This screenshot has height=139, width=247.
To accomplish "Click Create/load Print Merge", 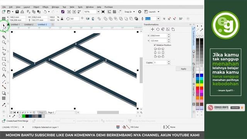I will click(x=15, y=121).
